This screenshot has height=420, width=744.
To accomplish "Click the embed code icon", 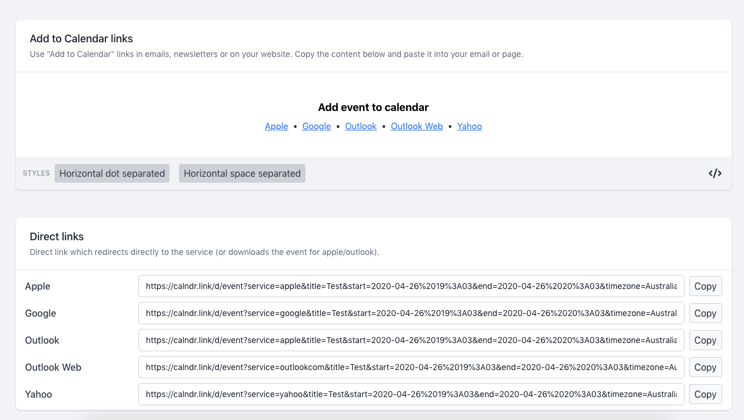I will (x=715, y=173).
